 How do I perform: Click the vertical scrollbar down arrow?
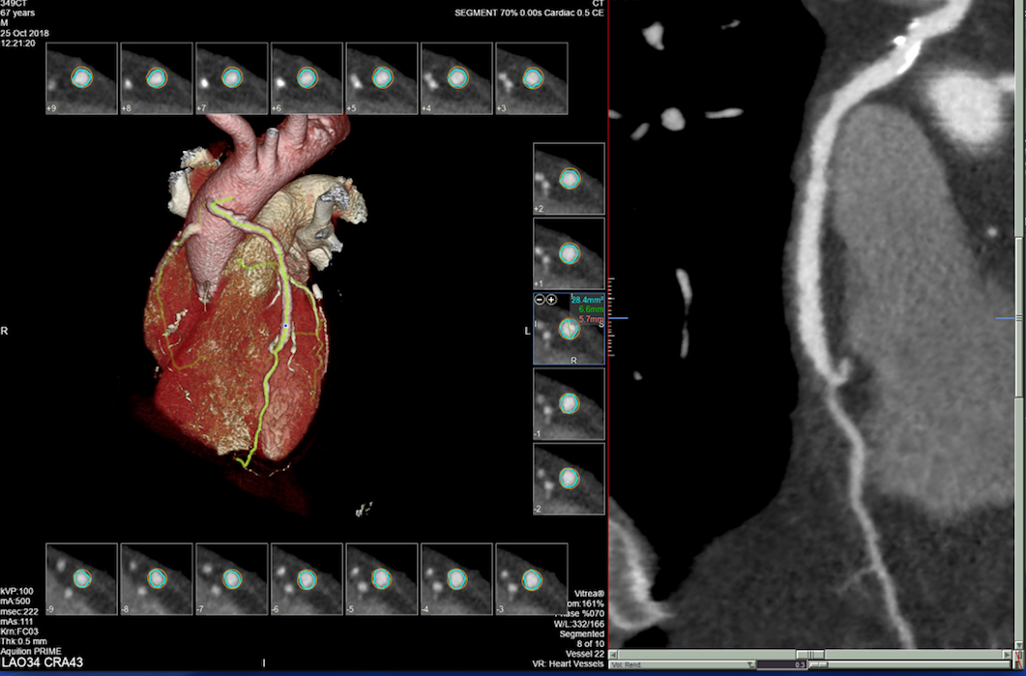pyautogui.click(x=1019, y=643)
